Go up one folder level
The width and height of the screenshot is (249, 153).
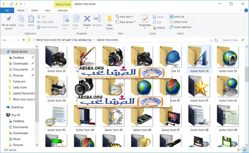24,40
